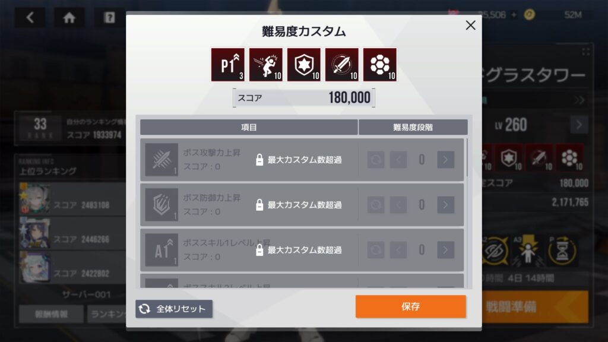This screenshot has width=608, height=342.
Task: Increase ボス攻撃力上昇 difficulty with right arrow
Action: 445,160
